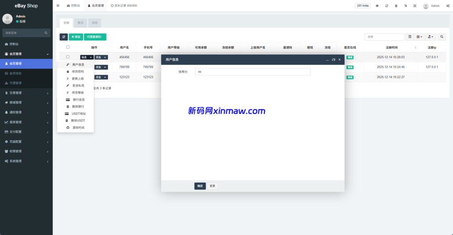Viewport: 453px width, 235px height.
Task: Select highlighted 会员管理 sidebar submenu item
Action: click(26, 64)
